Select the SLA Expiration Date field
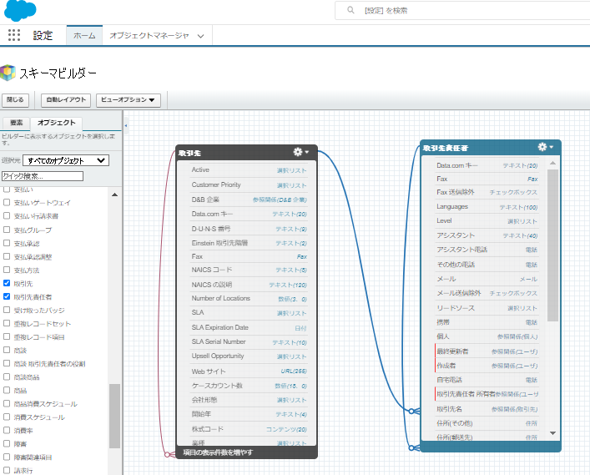Image resolution: width=590 pixels, height=475 pixels. pos(249,327)
